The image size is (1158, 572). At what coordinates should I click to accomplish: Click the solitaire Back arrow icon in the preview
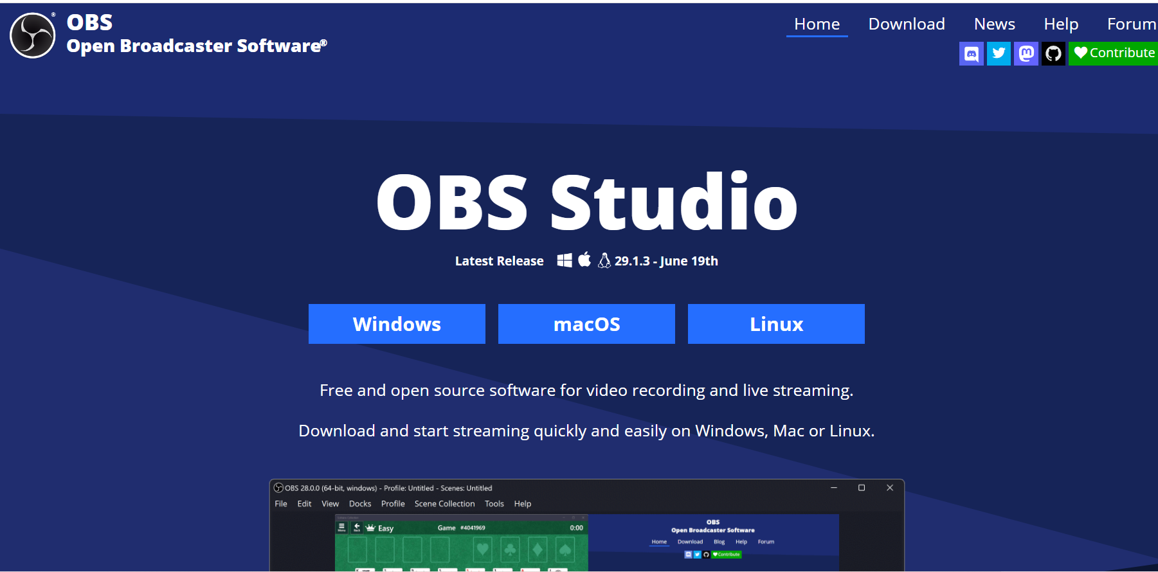(x=357, y=528)
